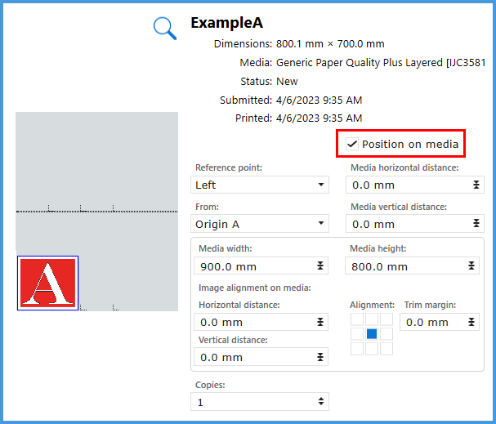This screenshot has height=424, width=496.
Task: Click the selected blue center alignment cell
Action: [372, 334]
